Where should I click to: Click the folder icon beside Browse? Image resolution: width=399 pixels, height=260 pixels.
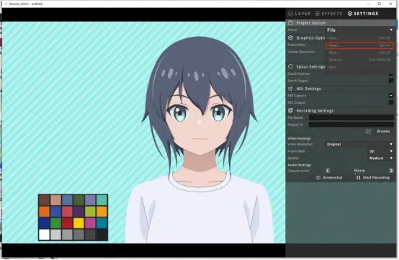368,131
